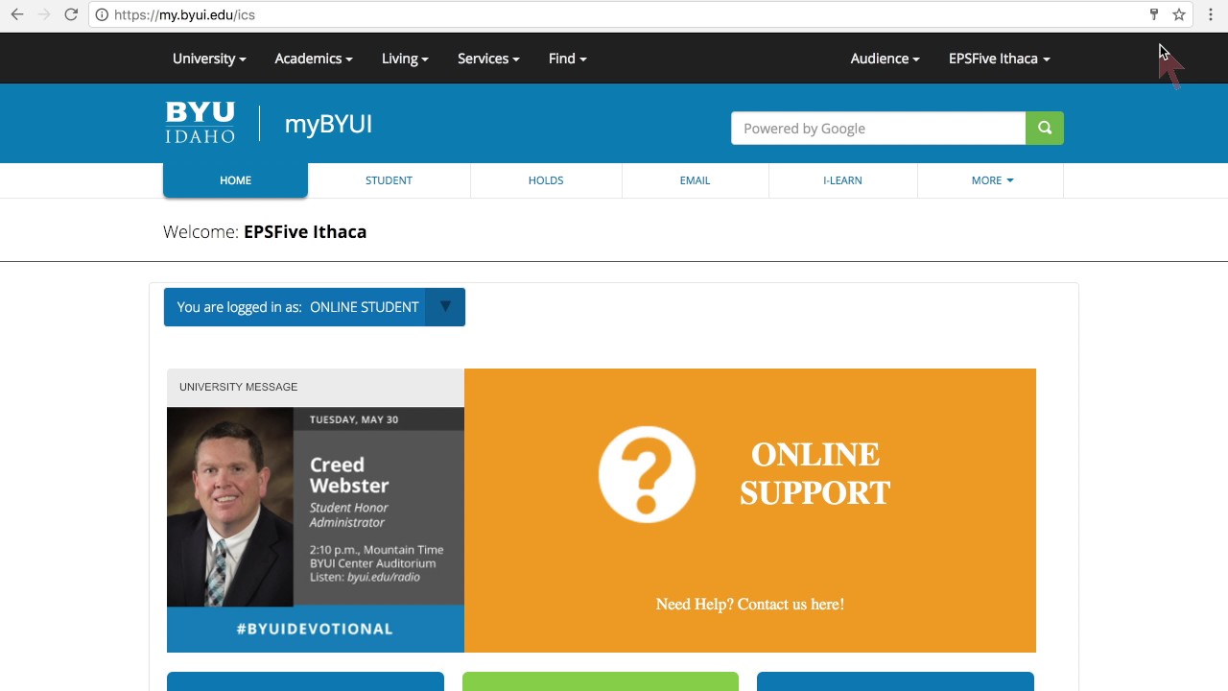Click the green search magnifier button
The image size is (1228, 691).
coord(1045,128)
